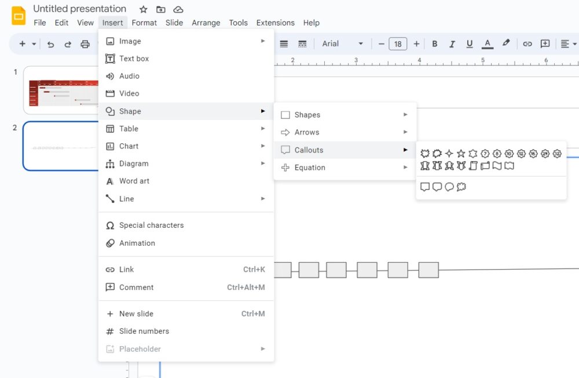Screen dimensions: 579x378
Task: Select the Explosion 1 callout shape
Action: tap(425, 154)
